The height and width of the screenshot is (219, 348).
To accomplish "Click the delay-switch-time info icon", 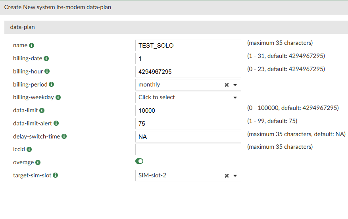I will [x=64, y=136].
